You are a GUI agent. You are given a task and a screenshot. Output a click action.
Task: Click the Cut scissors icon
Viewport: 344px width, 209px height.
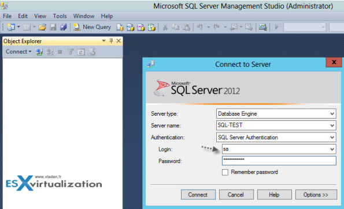pos(165,27)
